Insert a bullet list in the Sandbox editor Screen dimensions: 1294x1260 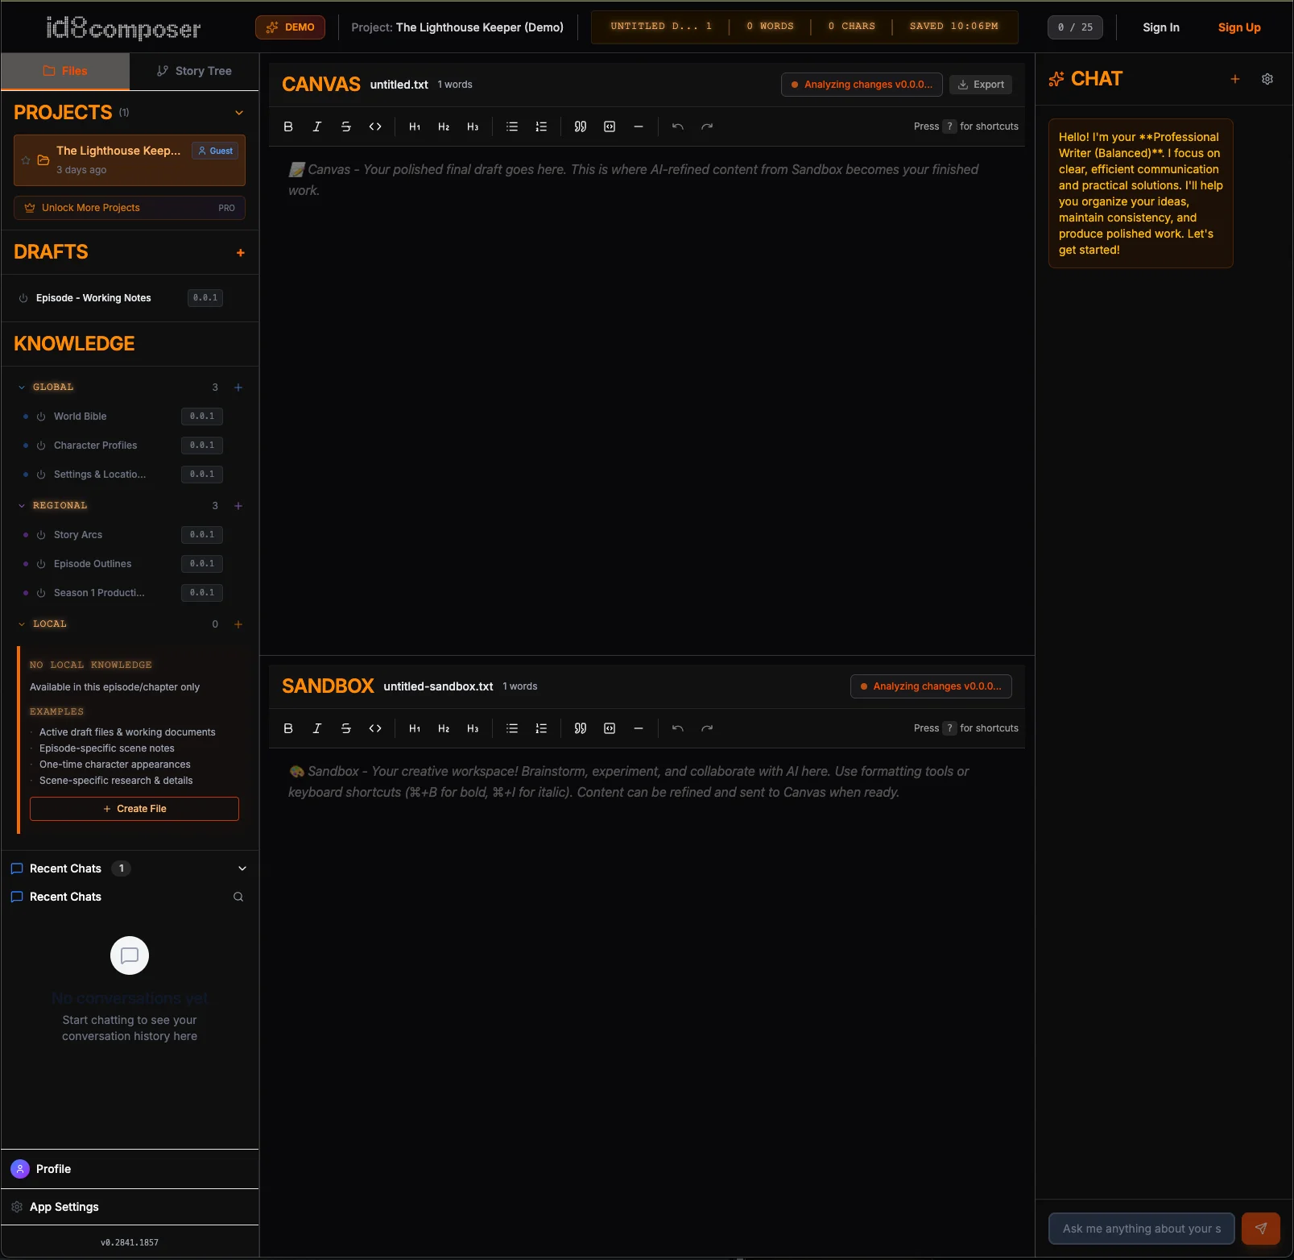click(511, 728)
